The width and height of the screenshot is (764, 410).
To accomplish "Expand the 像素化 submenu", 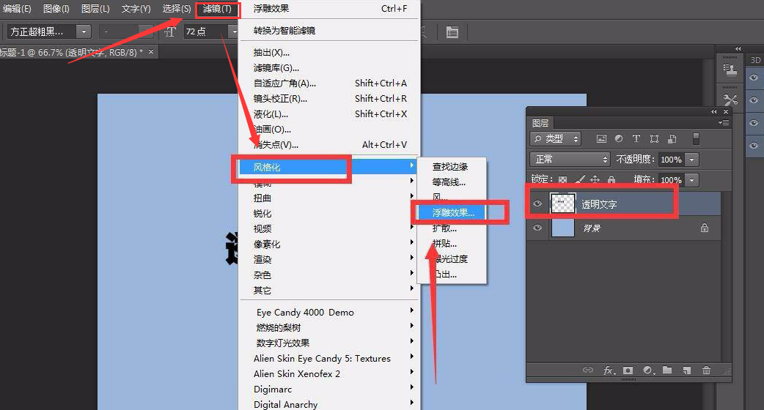I will tap(329, 244).
